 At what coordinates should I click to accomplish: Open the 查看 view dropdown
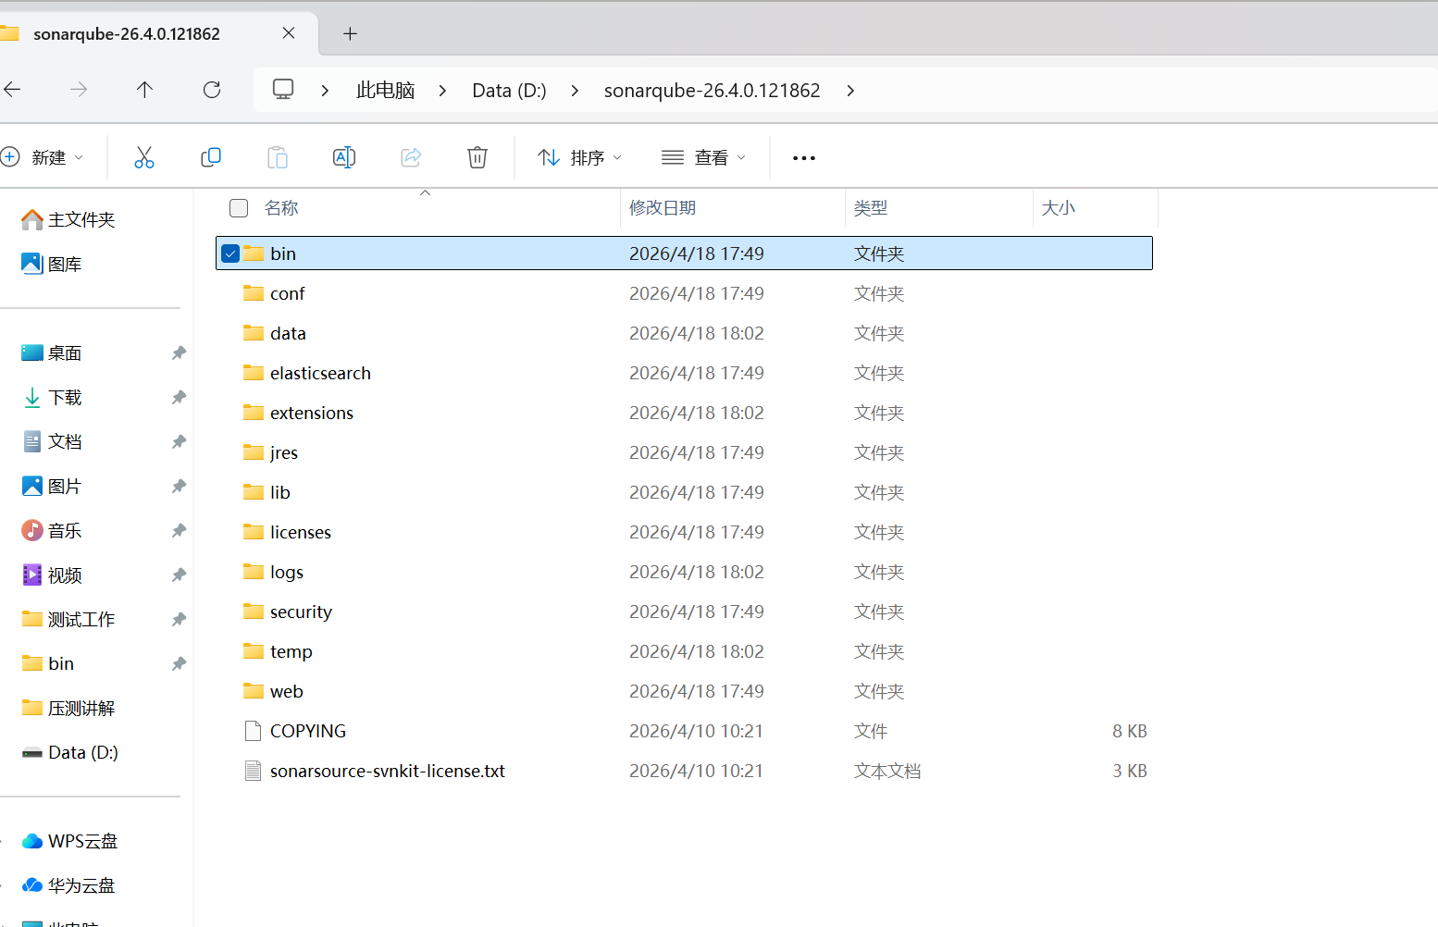(x=704, y=157)
